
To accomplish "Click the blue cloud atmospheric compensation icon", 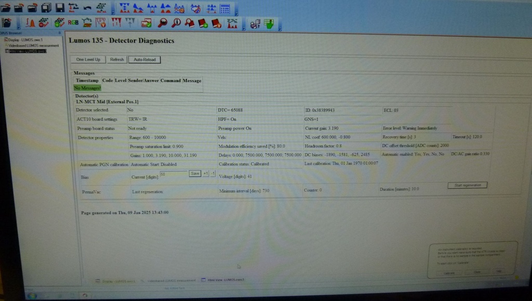I will coord(195,8).
